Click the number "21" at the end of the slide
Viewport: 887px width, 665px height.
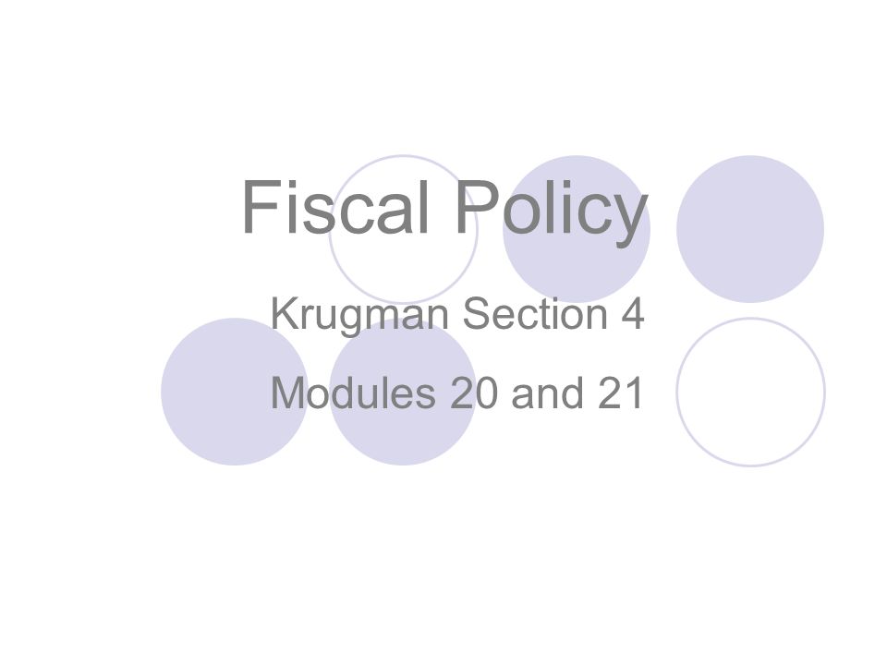(621, 393)
